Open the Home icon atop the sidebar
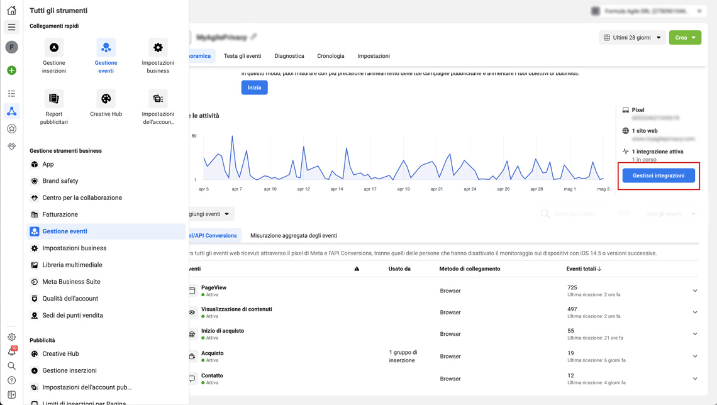Screen dimensions: 717x405 coord(11,9)
